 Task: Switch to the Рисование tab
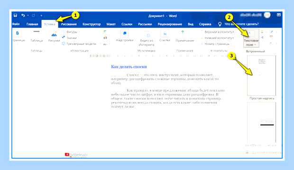click(x=69, y=24)
